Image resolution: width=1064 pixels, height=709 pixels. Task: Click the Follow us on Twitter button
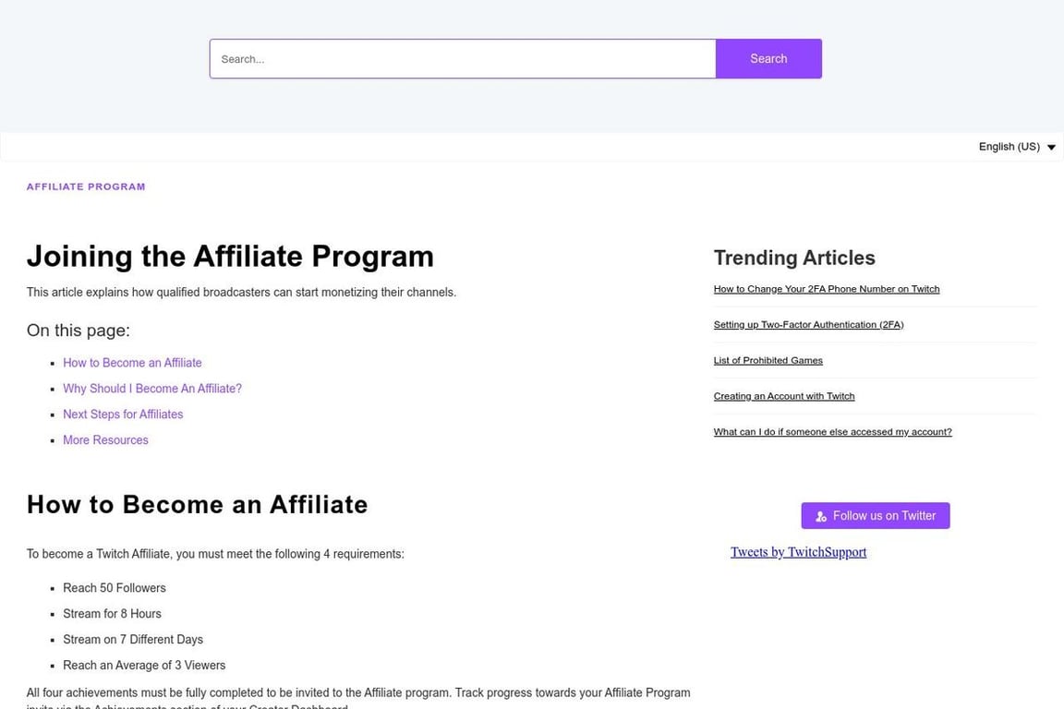click(876, 516)
